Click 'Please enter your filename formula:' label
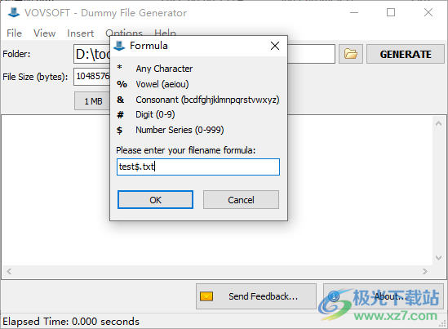 coord(186,150)
